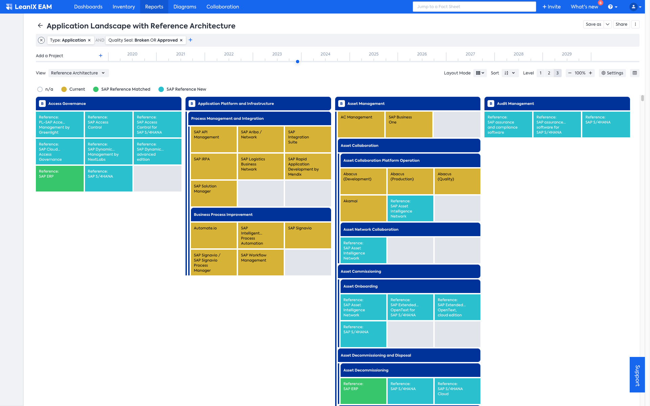Open the SAP Business One tile
Image resolution: width=650 pixels, height=406 pixels.
(409, 125)
